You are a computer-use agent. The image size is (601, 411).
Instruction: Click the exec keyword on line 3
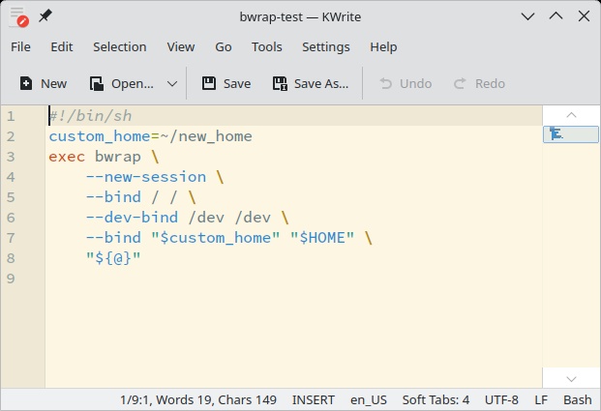click(x=67, y=157)
